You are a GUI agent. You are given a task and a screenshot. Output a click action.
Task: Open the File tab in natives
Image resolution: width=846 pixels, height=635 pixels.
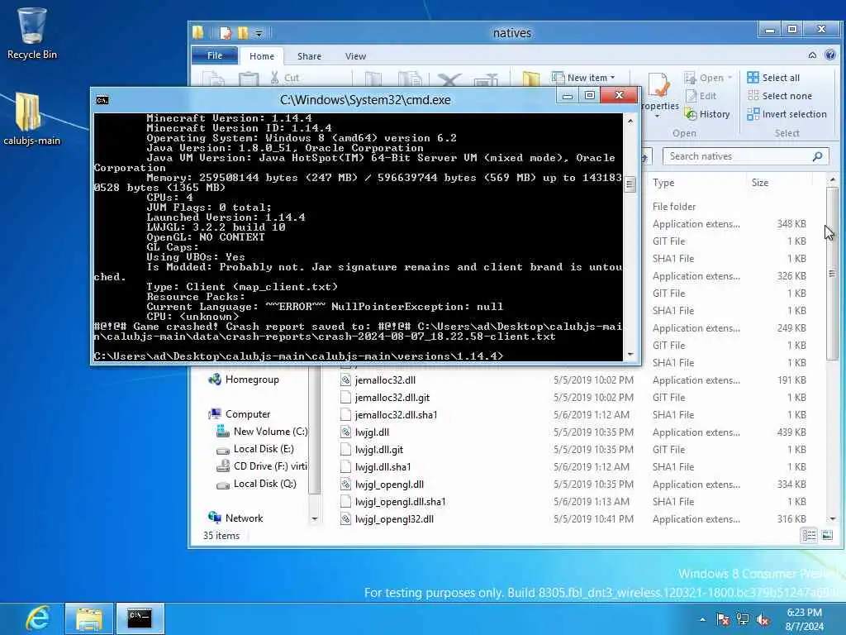click(x=215, y=55)
